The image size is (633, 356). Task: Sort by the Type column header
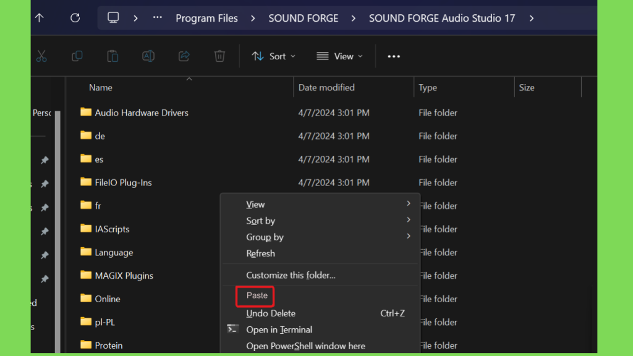pyautogui.click(x=428, y=88)
